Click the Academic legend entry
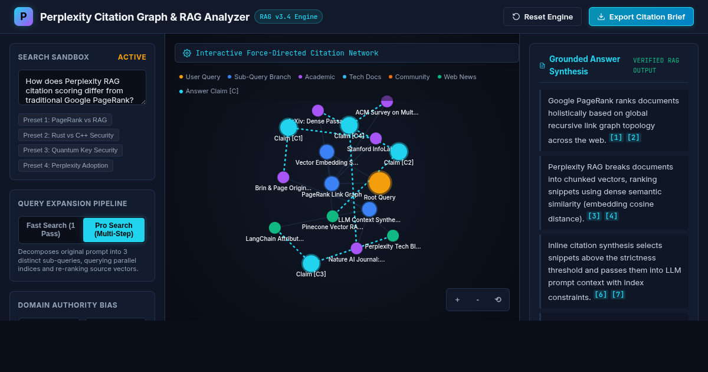 (317, 77)
